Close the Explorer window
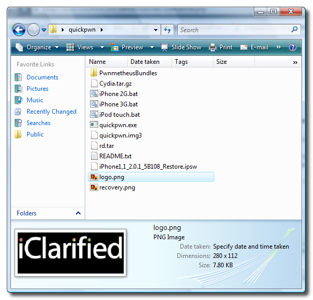The width and height of the screenshot is (313, 300). 291,12
